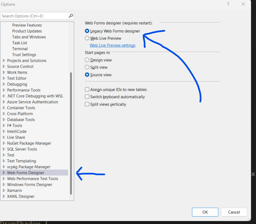Select the Database Tools category

(x=21, y=120)
